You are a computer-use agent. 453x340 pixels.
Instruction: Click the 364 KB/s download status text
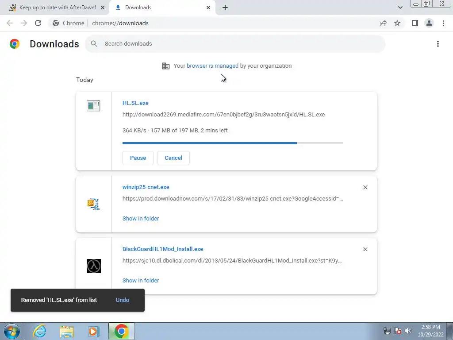coord(175,131)
